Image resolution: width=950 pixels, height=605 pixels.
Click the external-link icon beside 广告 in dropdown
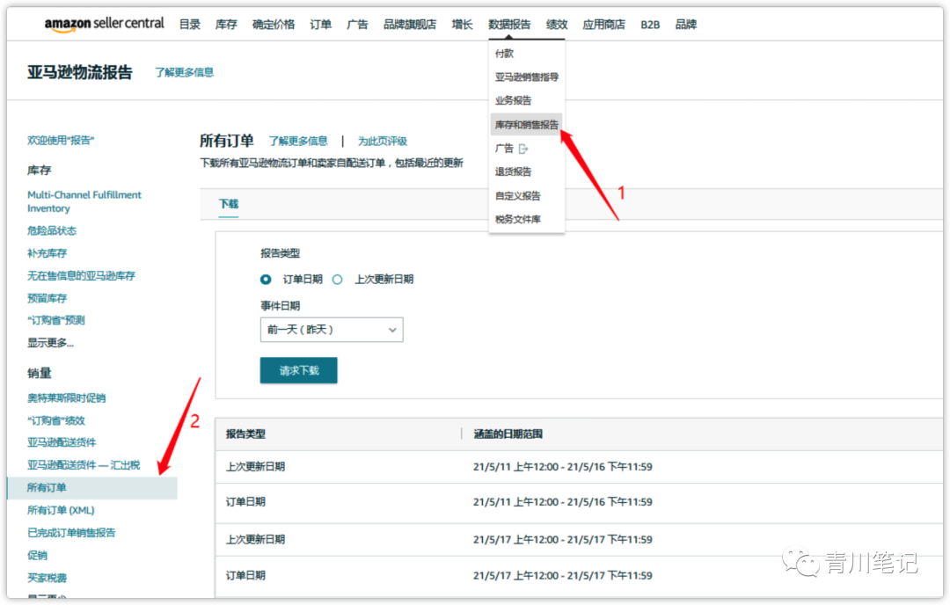[x=523, y=149]
